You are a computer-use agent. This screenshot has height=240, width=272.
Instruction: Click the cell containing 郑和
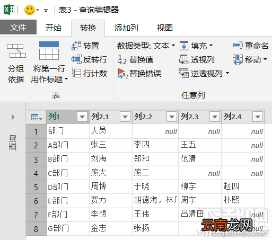click(x=155, y=159)
